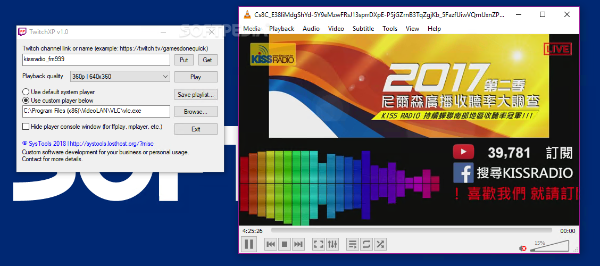Click the Put button
600x266 pixels.
point(184,60)
